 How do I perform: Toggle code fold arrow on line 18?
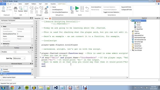pos(40,57)
